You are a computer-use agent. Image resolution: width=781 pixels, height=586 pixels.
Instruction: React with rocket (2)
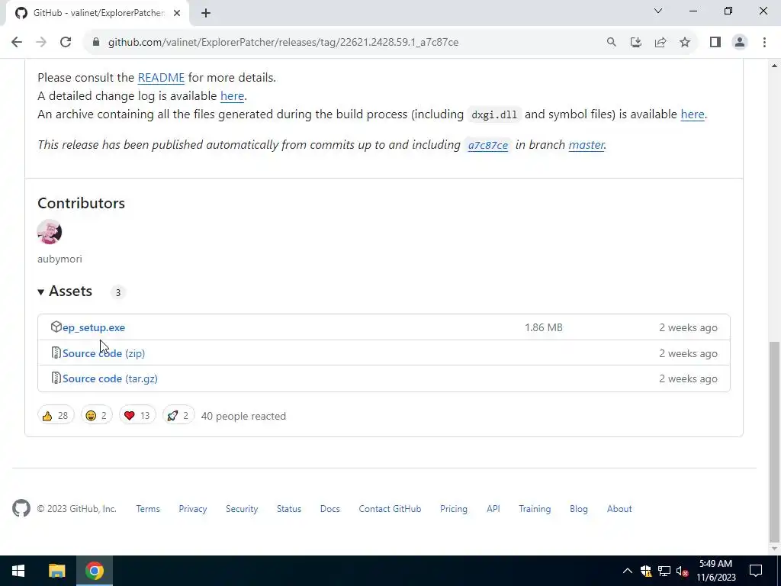(178, 416)
